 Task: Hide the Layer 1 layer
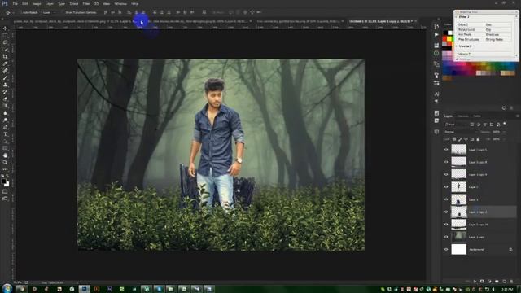pyautogui.click(x=446, y=199)
